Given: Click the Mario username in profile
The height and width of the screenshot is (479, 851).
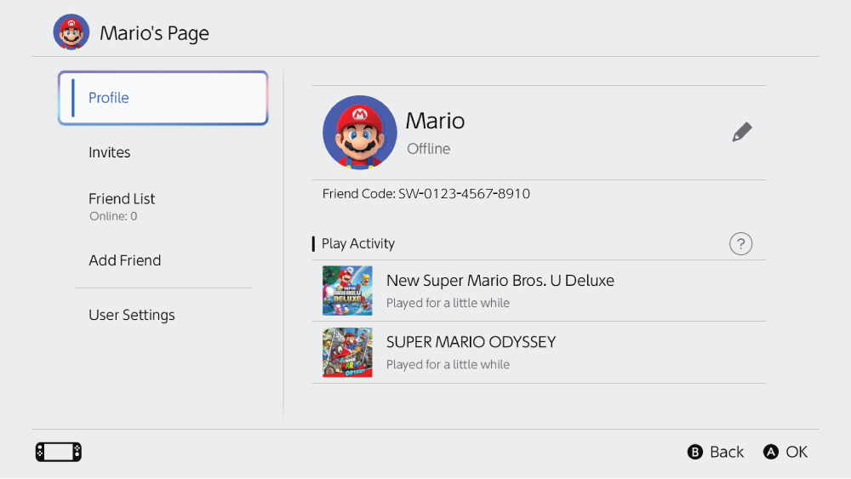Looking at the screenshot, I should 435,121.
